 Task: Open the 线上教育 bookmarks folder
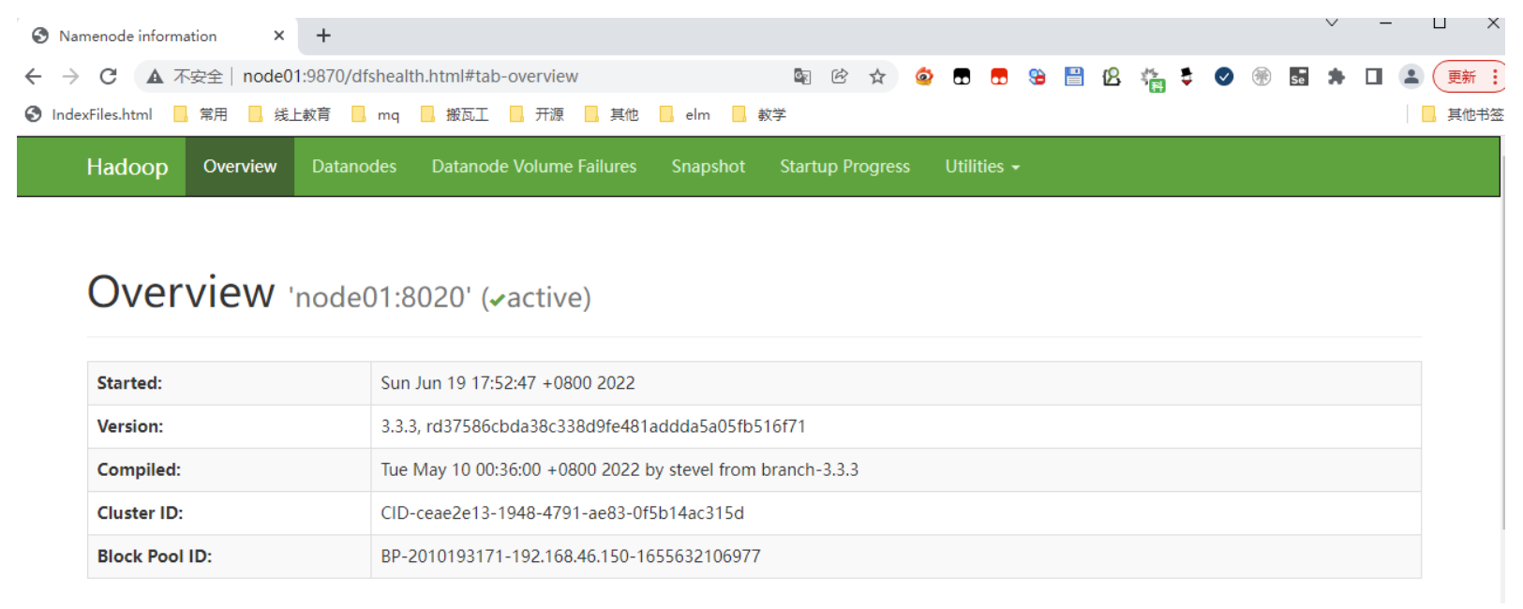(290, 114)
